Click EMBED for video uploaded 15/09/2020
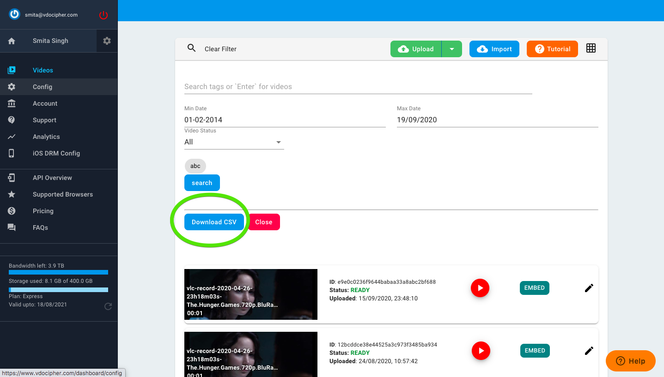Viewport: 664px width, 377px height. click(x=535, y=288)
